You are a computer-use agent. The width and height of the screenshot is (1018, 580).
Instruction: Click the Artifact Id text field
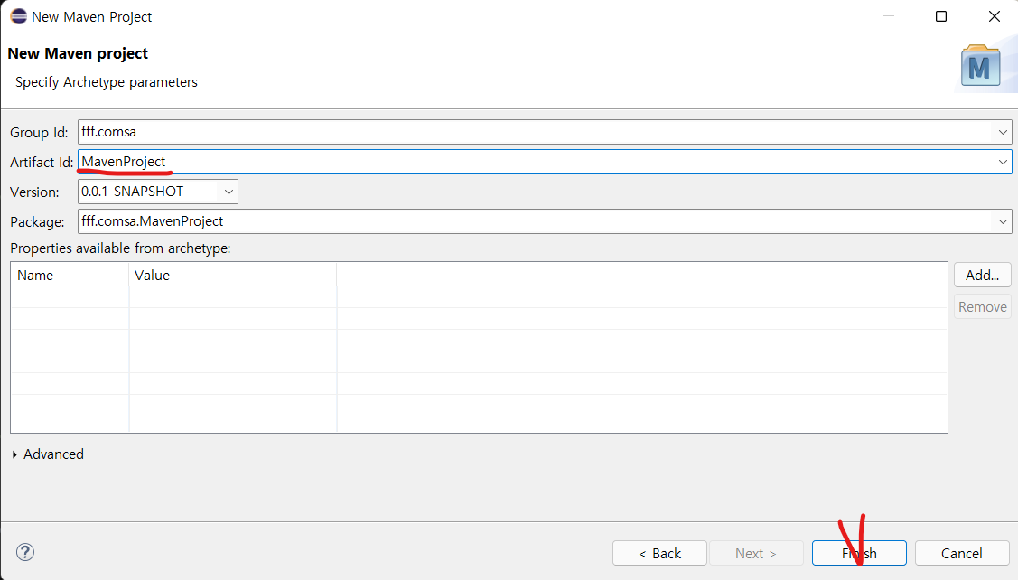pyautogui.click(x=544, y=163)
